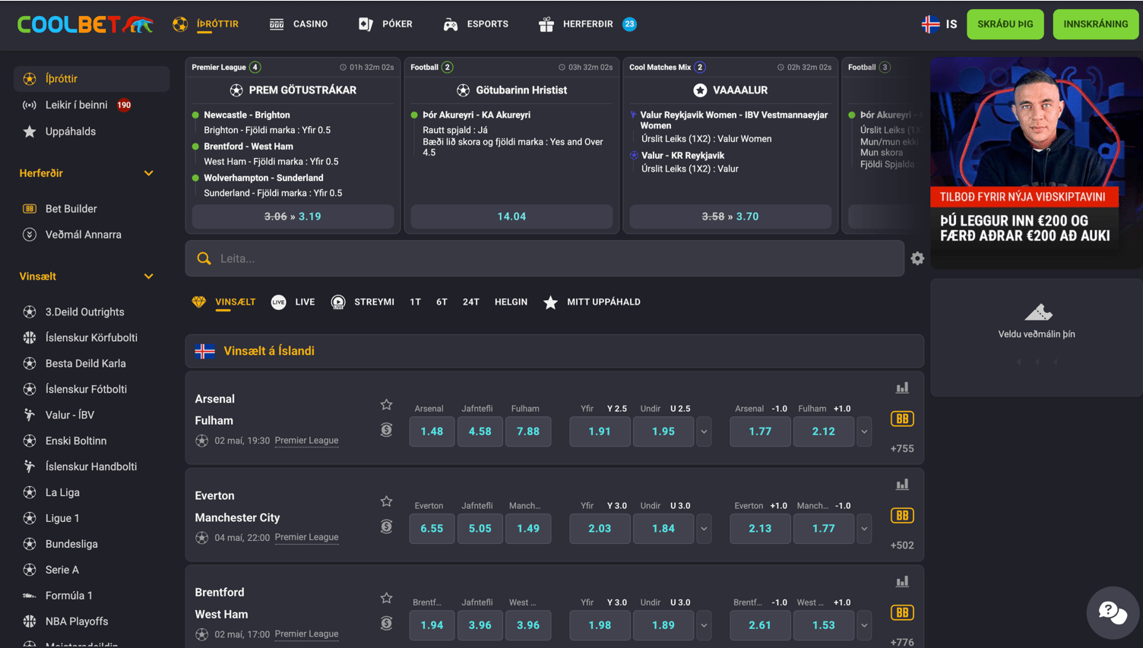This screenshot has height=648, width=1143.
Task: Favorite the Everton vs Manchester City match
Action: pos(386,501)
